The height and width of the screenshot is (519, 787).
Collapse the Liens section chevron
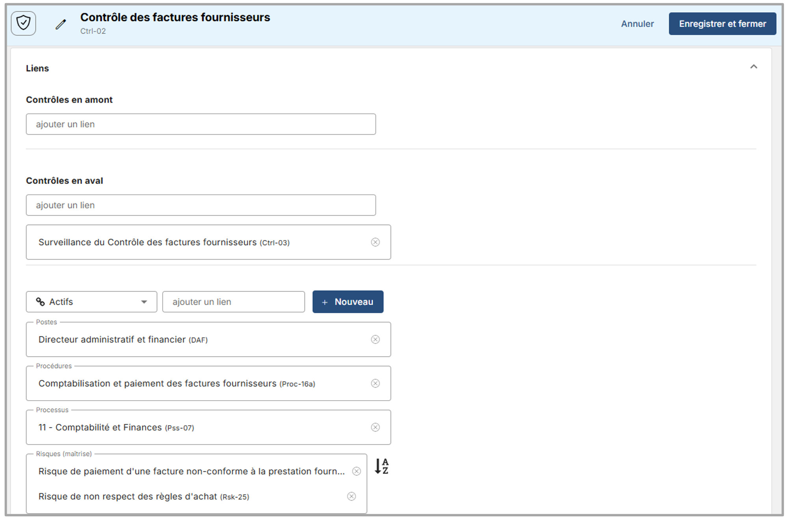(x=753, y=67)
